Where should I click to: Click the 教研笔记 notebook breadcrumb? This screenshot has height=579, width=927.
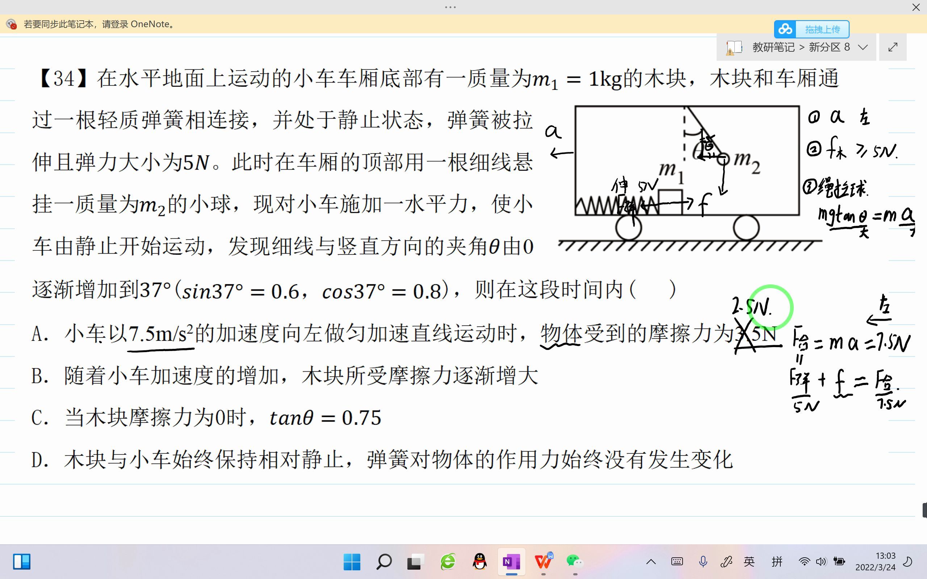(x=773, y=47)
